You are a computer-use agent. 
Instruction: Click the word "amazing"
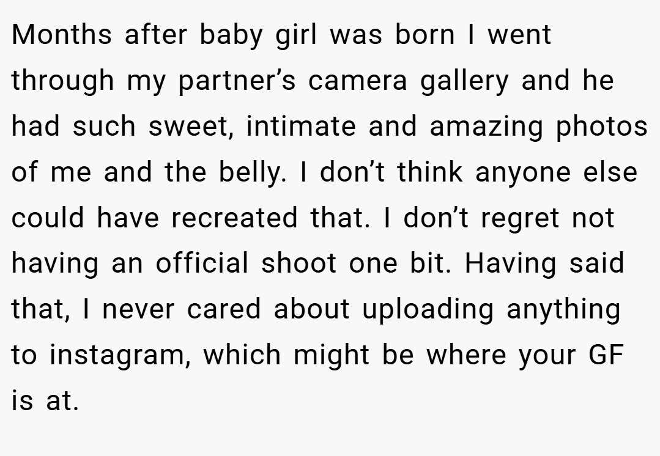coord(486,127)
